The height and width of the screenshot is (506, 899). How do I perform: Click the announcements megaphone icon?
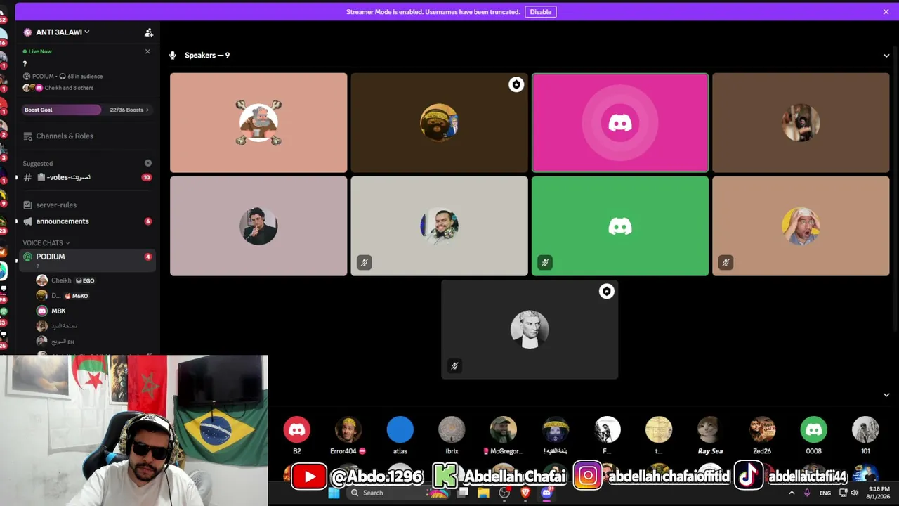pyautogui.click(x=27, y=221)
